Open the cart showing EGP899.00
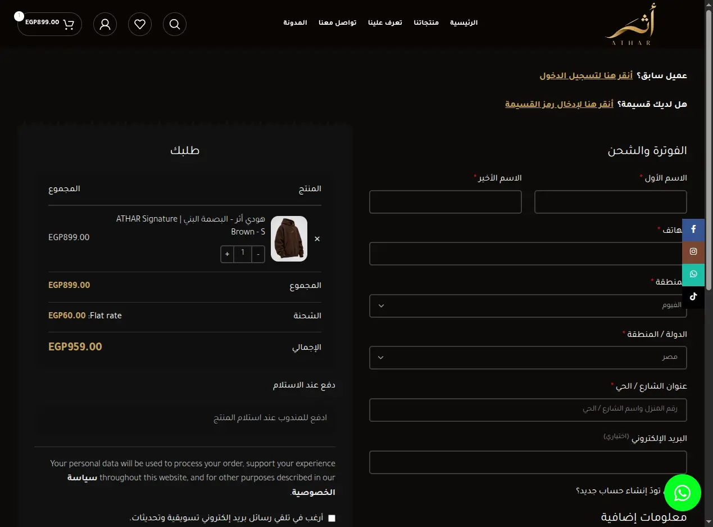This screenshot has width=713, height=527. click(49, 24)
